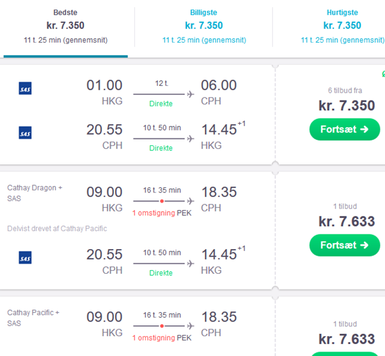Switch to the Billigste tab
The width and height of the screenshot is (385, 356).
[204, 27]
